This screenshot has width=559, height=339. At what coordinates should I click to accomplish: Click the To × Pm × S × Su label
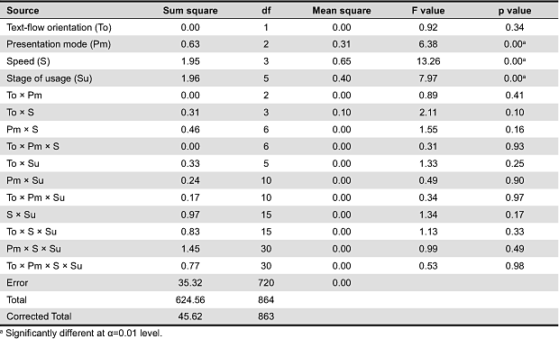(x=44, y=266)
